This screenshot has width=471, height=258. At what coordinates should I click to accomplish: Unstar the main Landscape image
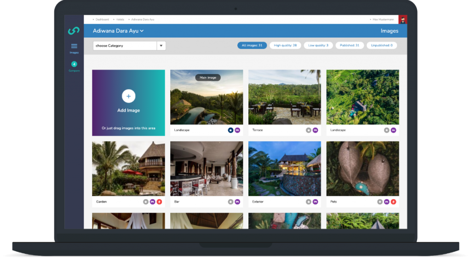point(230,130)
